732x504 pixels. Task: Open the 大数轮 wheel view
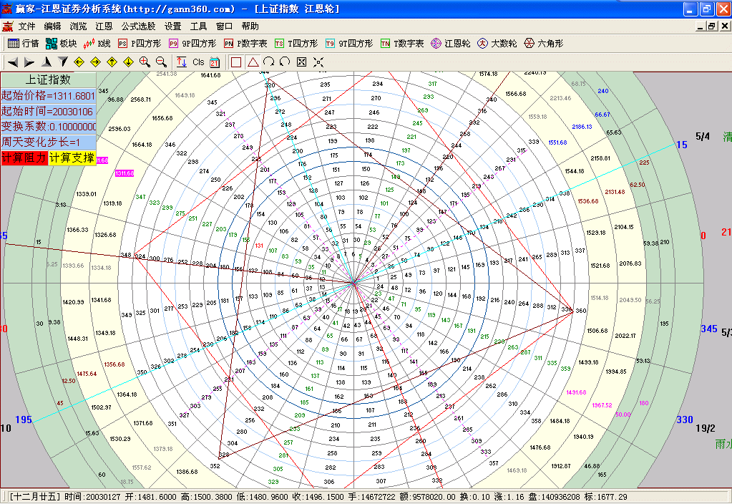click(497, 44)
